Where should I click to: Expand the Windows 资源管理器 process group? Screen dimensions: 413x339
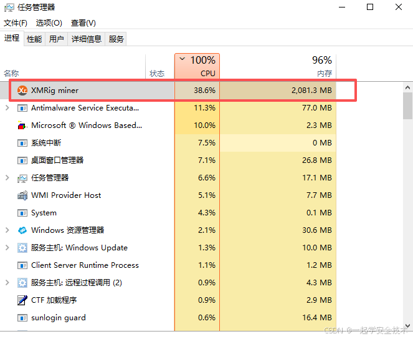tap(7, 230)
